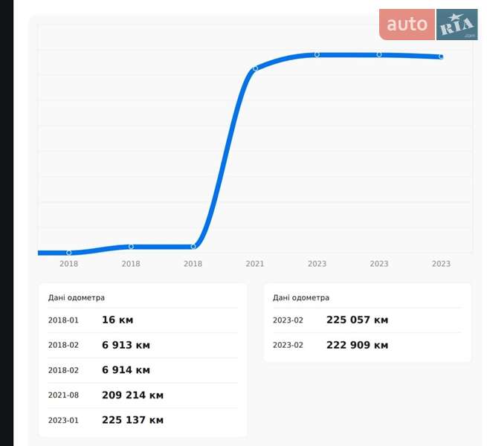
Task: Click the right 'Дані одометра' card heading
Action: tap(301, 297)
